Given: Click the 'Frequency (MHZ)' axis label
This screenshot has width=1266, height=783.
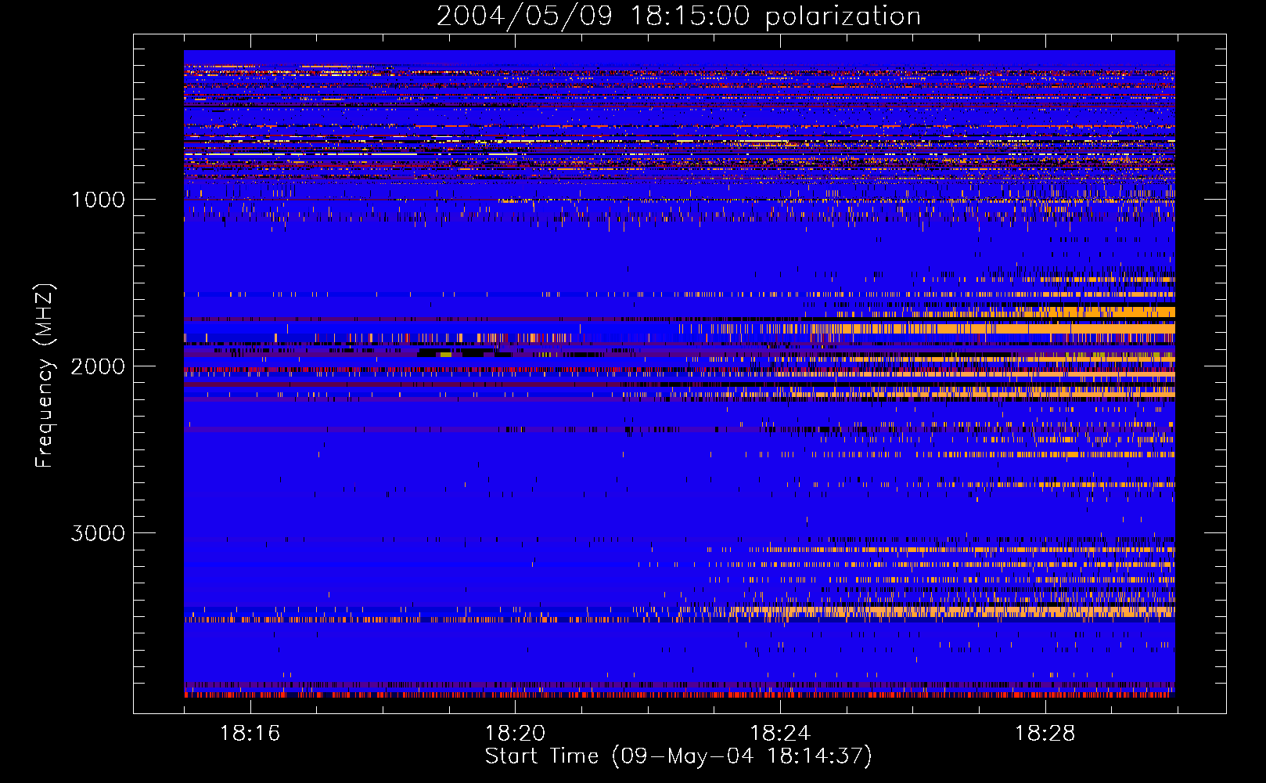Looking at the screenshot, I should (45, 376).
